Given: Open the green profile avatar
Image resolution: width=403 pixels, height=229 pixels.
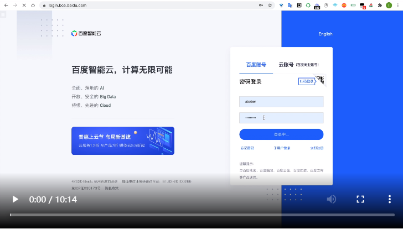Looking at the screenshot, I should click(389, 5).
